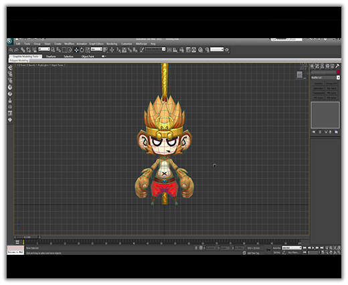
Task: Open the Hierarchy command panel tab
Action: tap(322, 66)
